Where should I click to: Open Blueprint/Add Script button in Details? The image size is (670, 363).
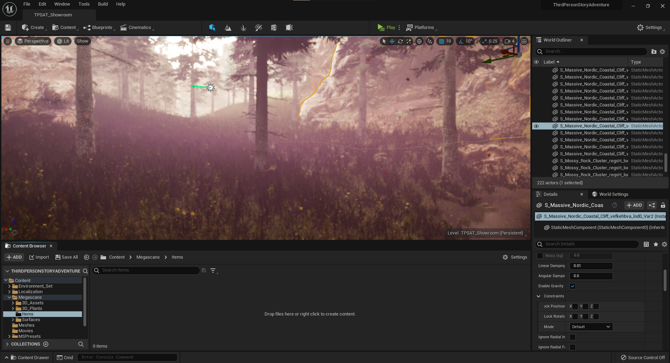click(652, 205)
